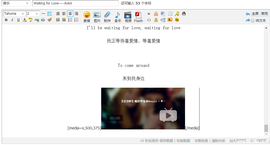Align the text to the left
Viewport: 270px width, 145px height.
(64, 14)
